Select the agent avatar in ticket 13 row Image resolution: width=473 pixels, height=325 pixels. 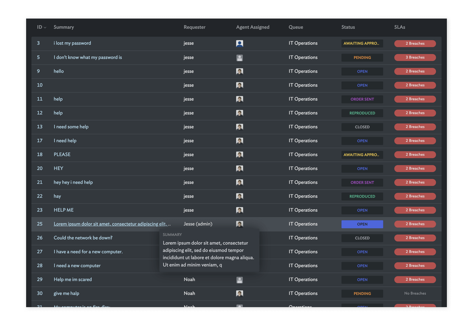coord(240,127)
